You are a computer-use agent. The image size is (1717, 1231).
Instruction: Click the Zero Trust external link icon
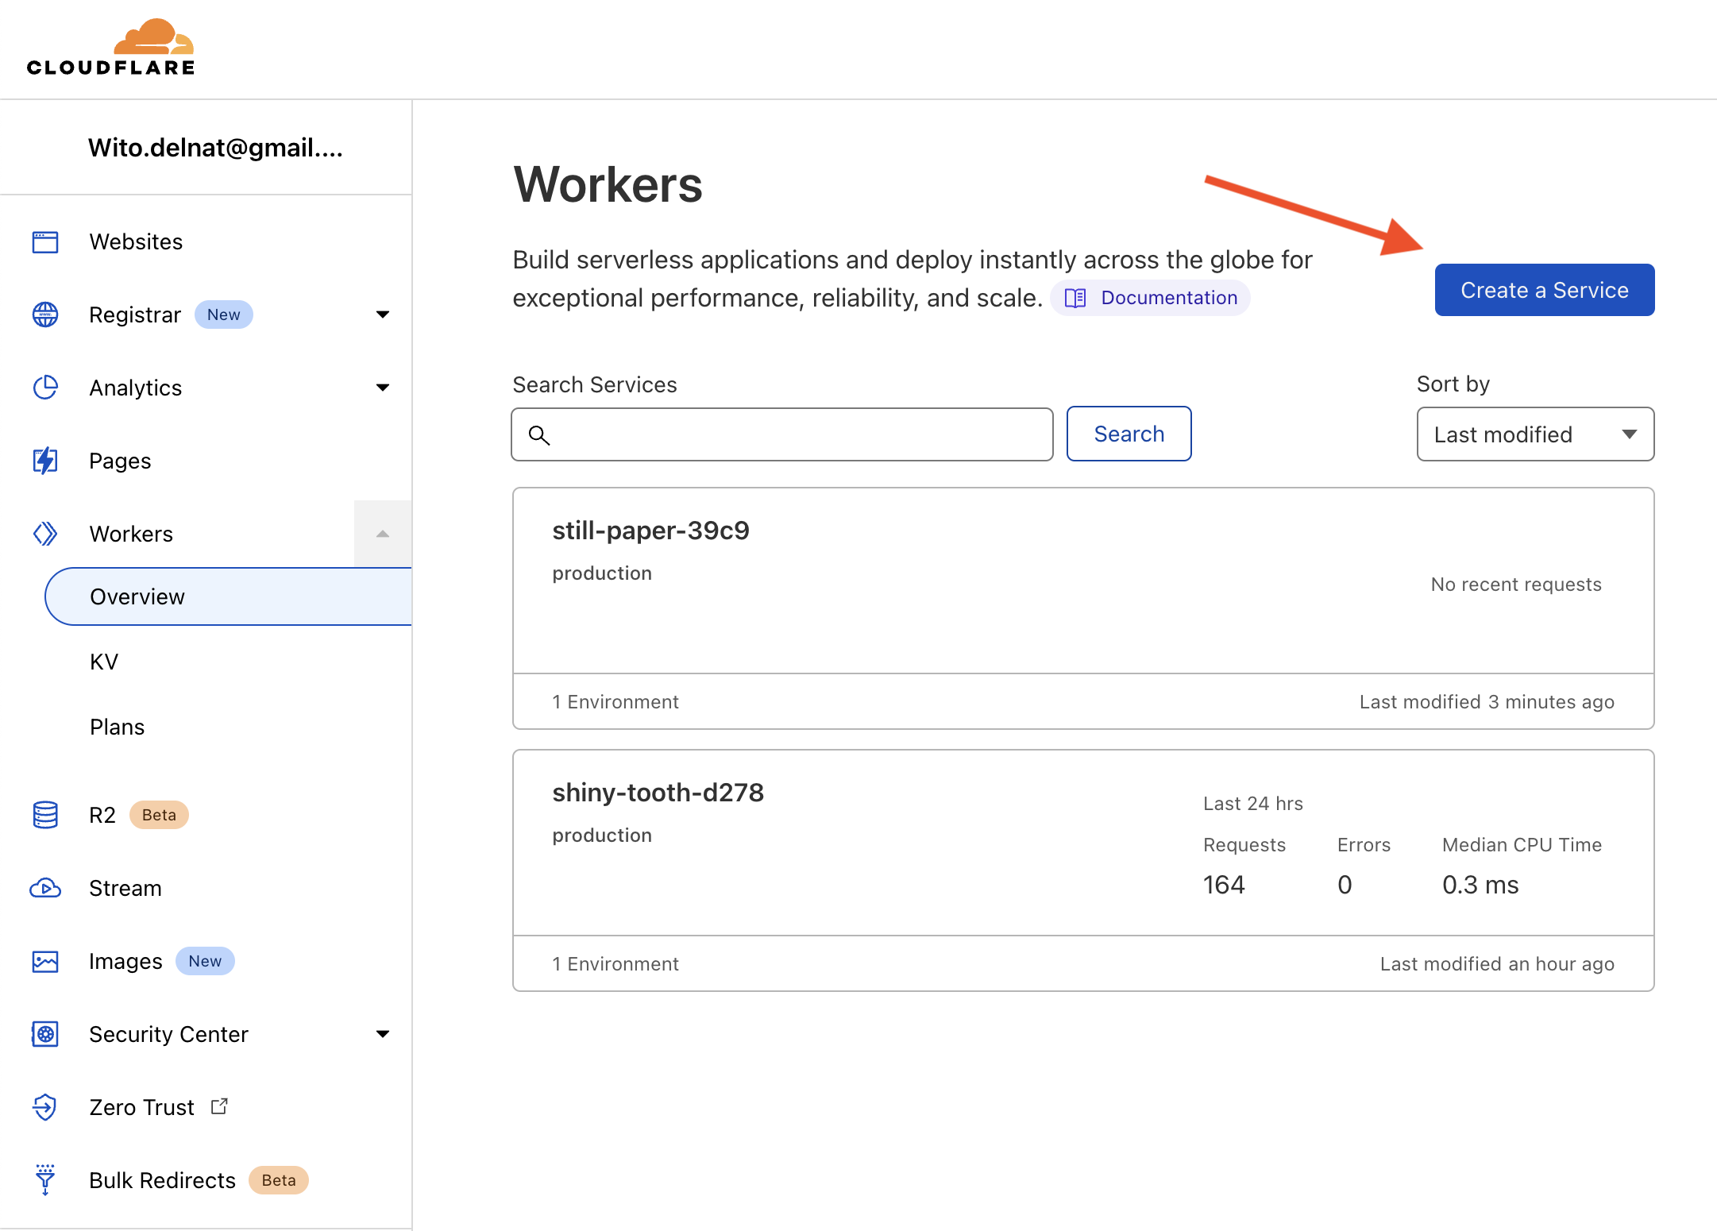click(x=219, y=1106)
